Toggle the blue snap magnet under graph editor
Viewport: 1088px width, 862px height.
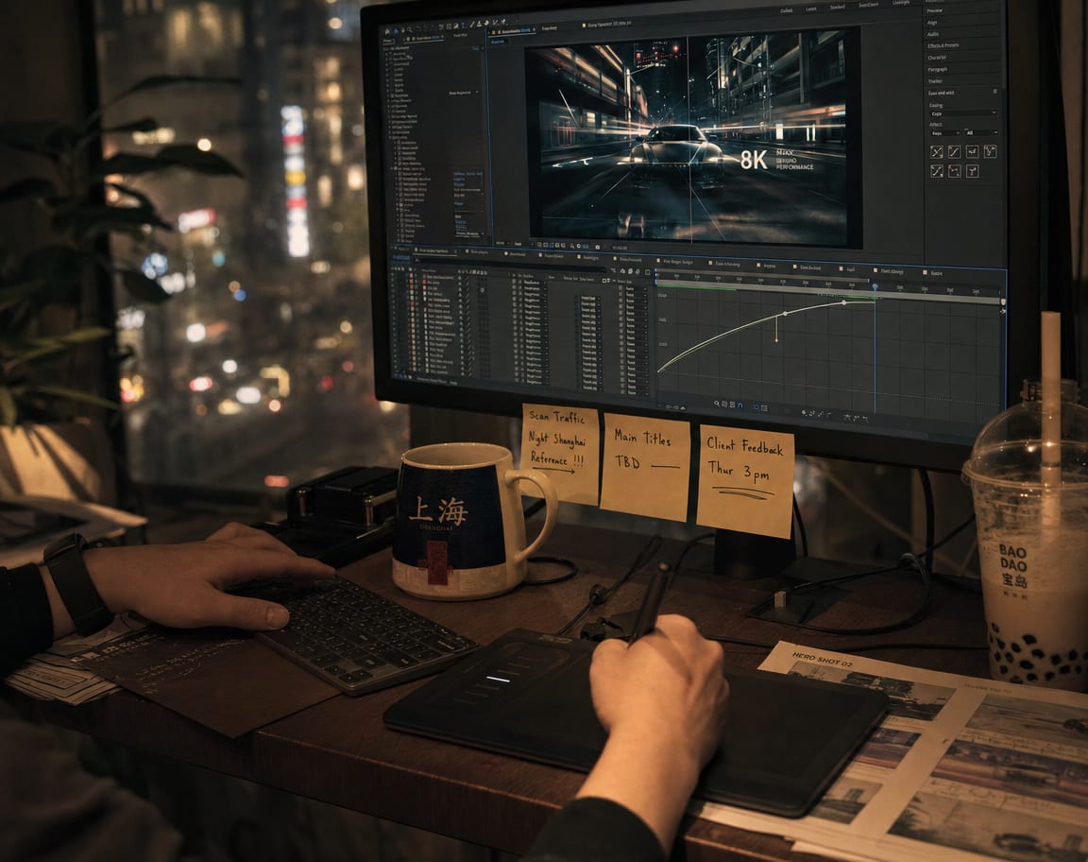click(740, 405)
